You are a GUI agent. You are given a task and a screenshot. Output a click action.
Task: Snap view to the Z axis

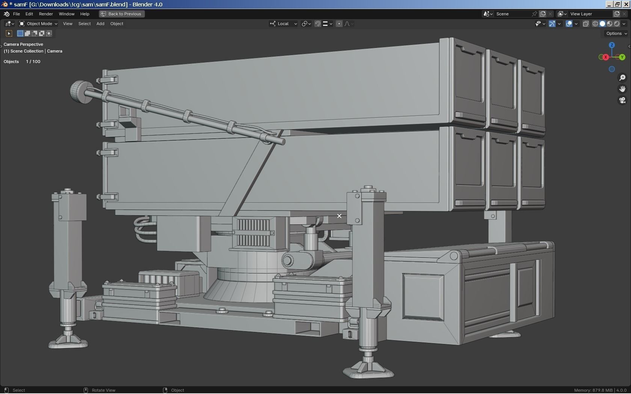612,45
